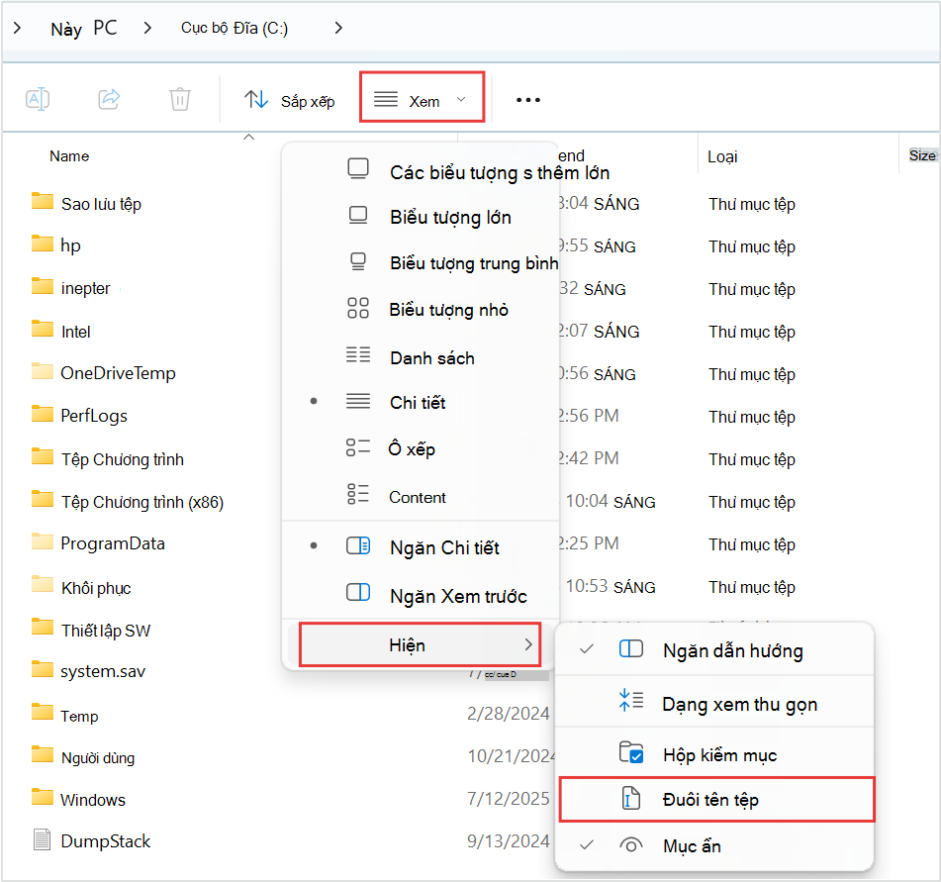This screenshot has height=882, width=941.
Task: Select the Thiết lập SW folder
Action: coord(91,630)
